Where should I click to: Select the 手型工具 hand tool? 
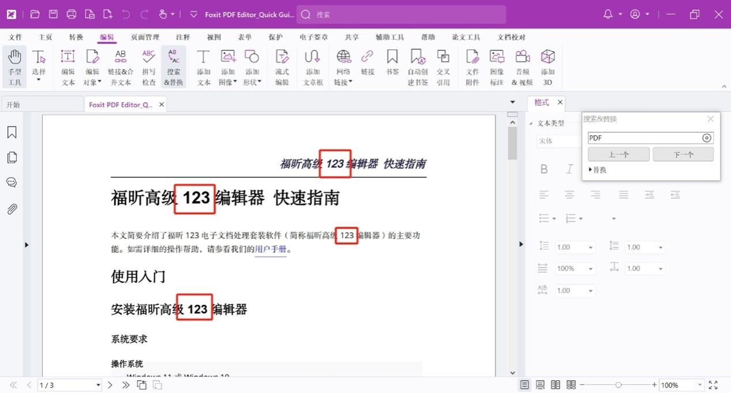(14, 67)
